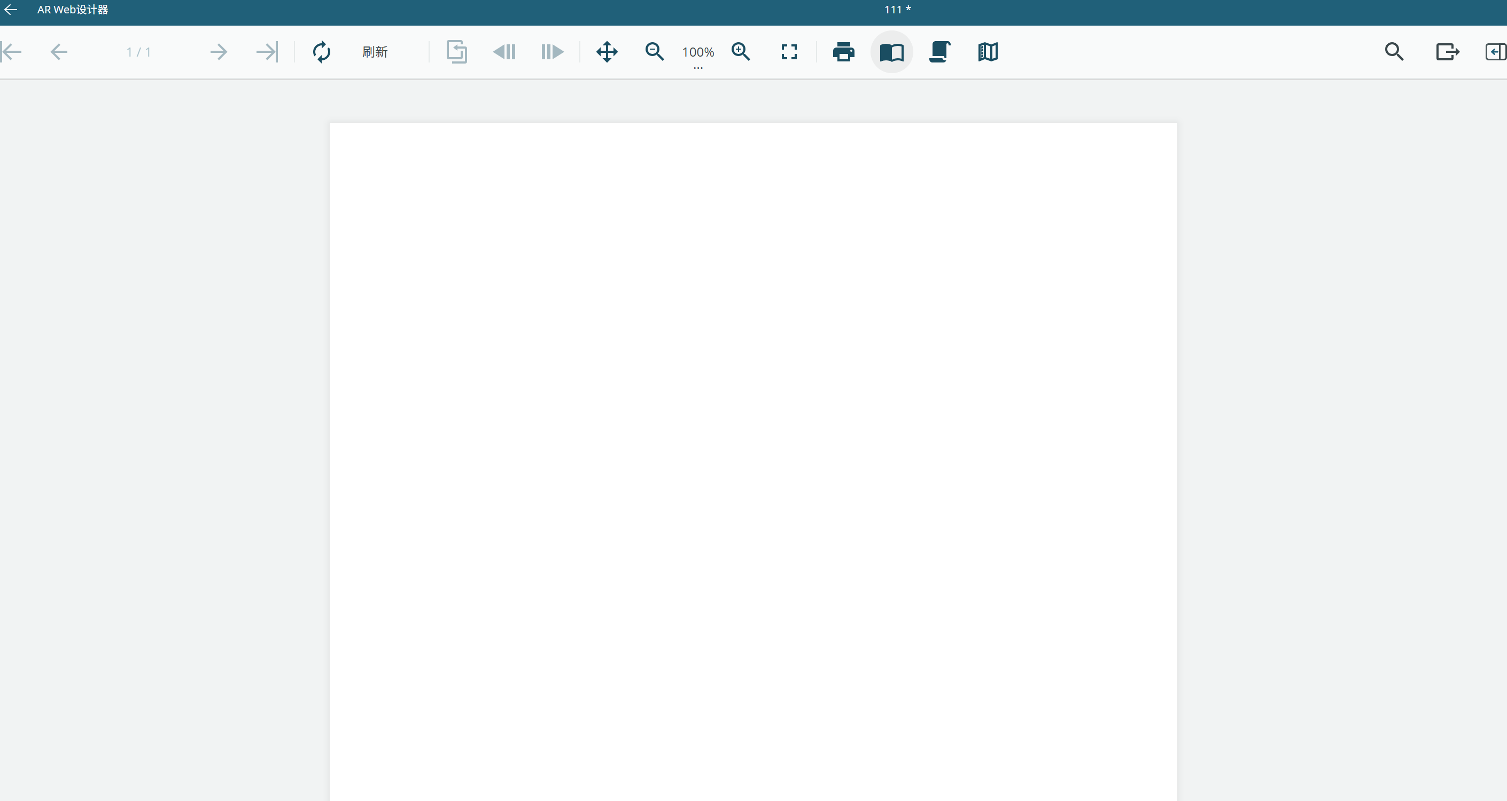Zoom in with the plus magnifier
Image resolution: width=1507 pixels, height=801 pixels.
tap(741, 52)
